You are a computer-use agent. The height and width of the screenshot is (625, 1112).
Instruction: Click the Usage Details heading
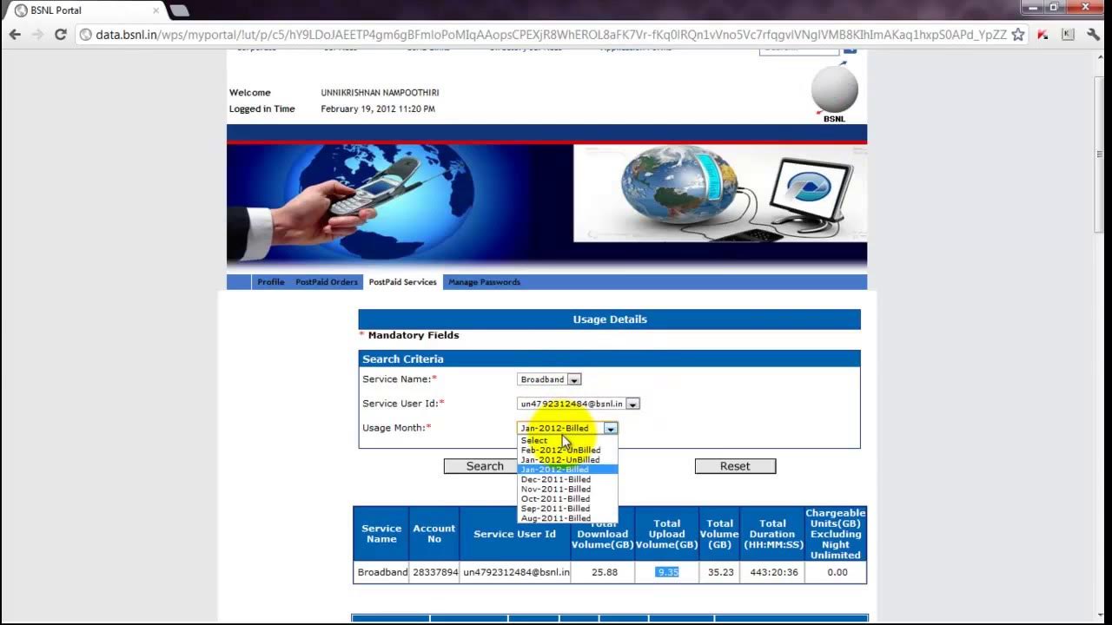point(610,319)
